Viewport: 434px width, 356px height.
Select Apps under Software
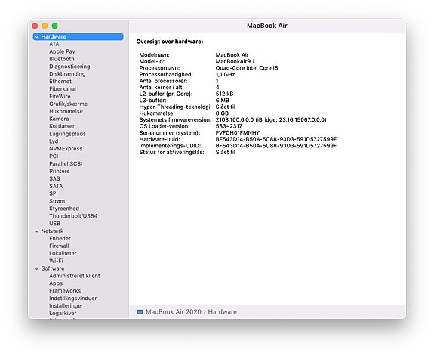tap(56, 283)
